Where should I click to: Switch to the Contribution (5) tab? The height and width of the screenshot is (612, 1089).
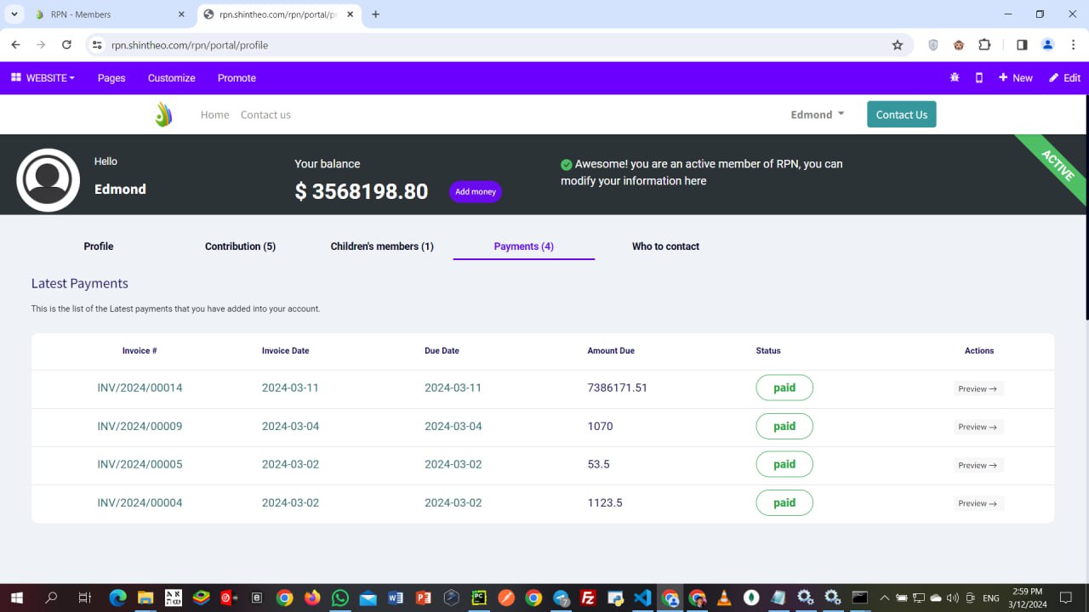click(240, 246)
